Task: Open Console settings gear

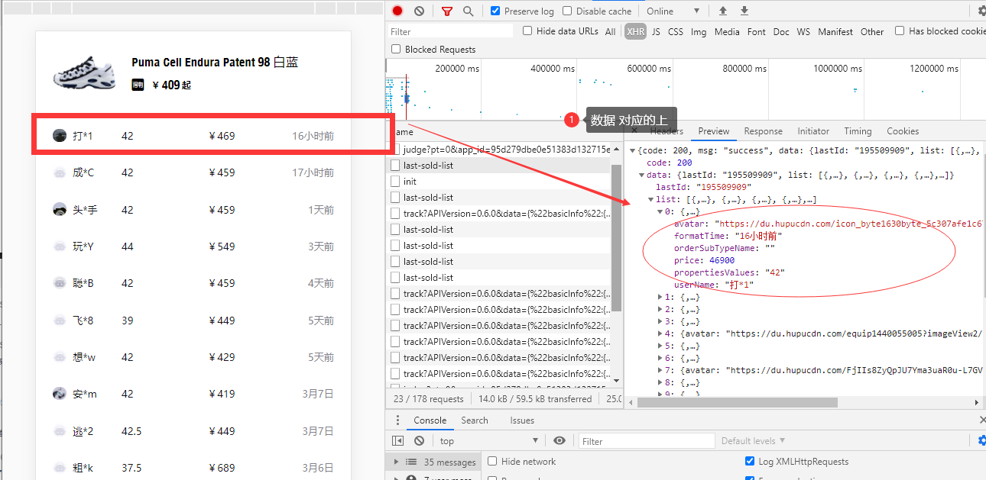Action: coord(982,440)
